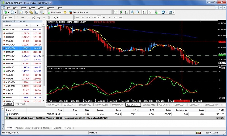Switch chart to Candlesticks mode
This screenshot has height=136, width=227.
pos(121,12)
